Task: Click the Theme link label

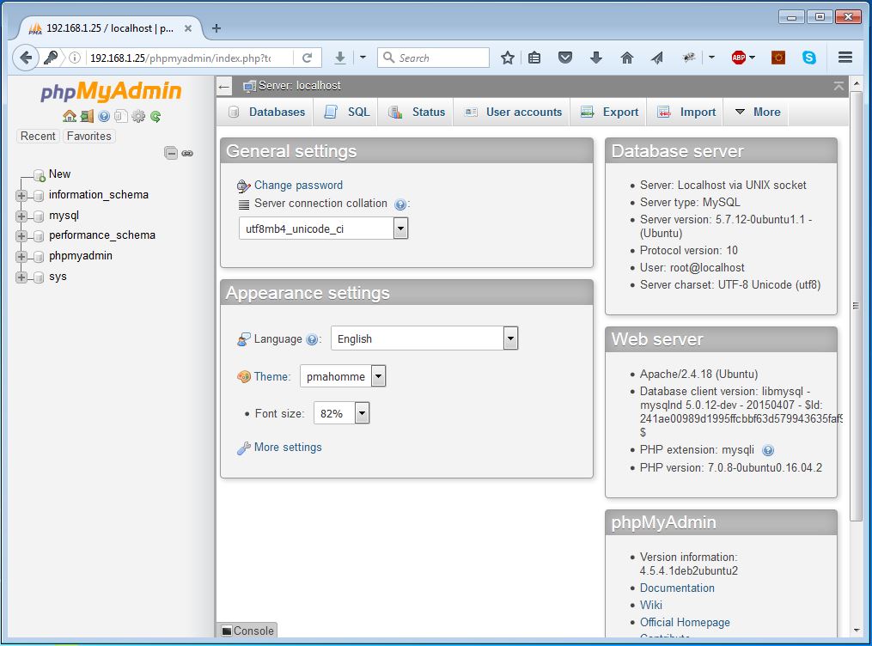Action: [x=272, y=376]
